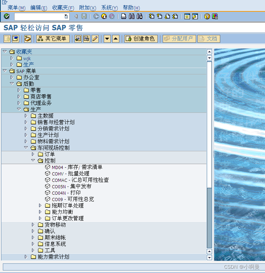Viewport: 265px width, 273px height.
Task: Click the yellow Help question mark icon
Action: point(207,16)
